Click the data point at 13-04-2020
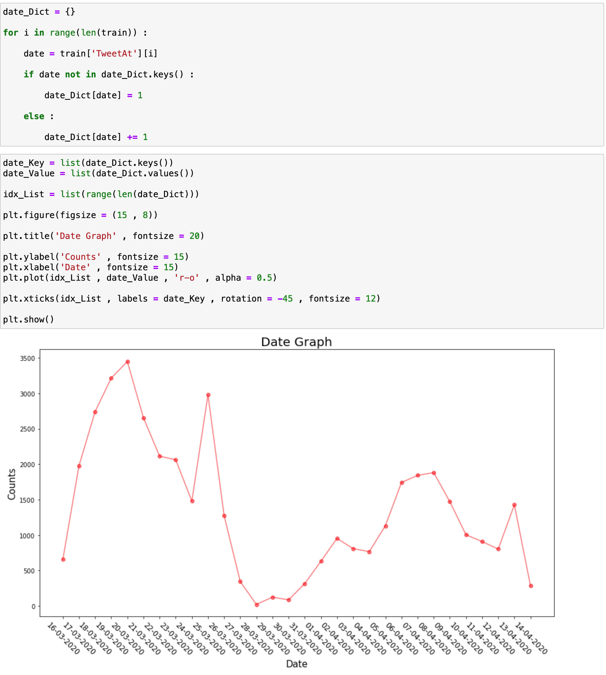The height and width of the screenshot is (675, 606). (514, 505)
